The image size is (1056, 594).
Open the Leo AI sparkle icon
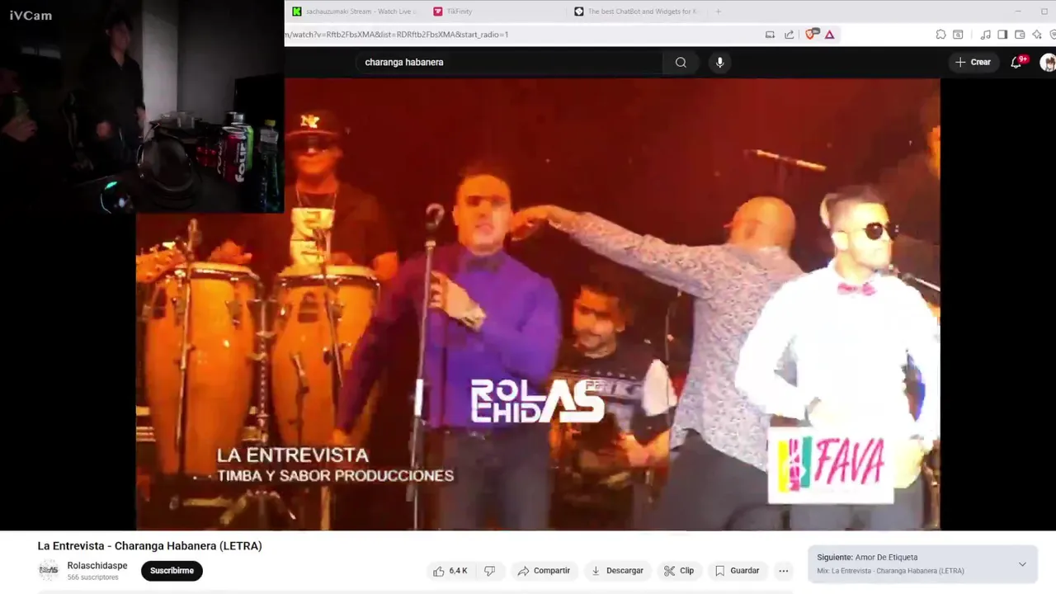pyautogui.click(x=1037, y=35)
